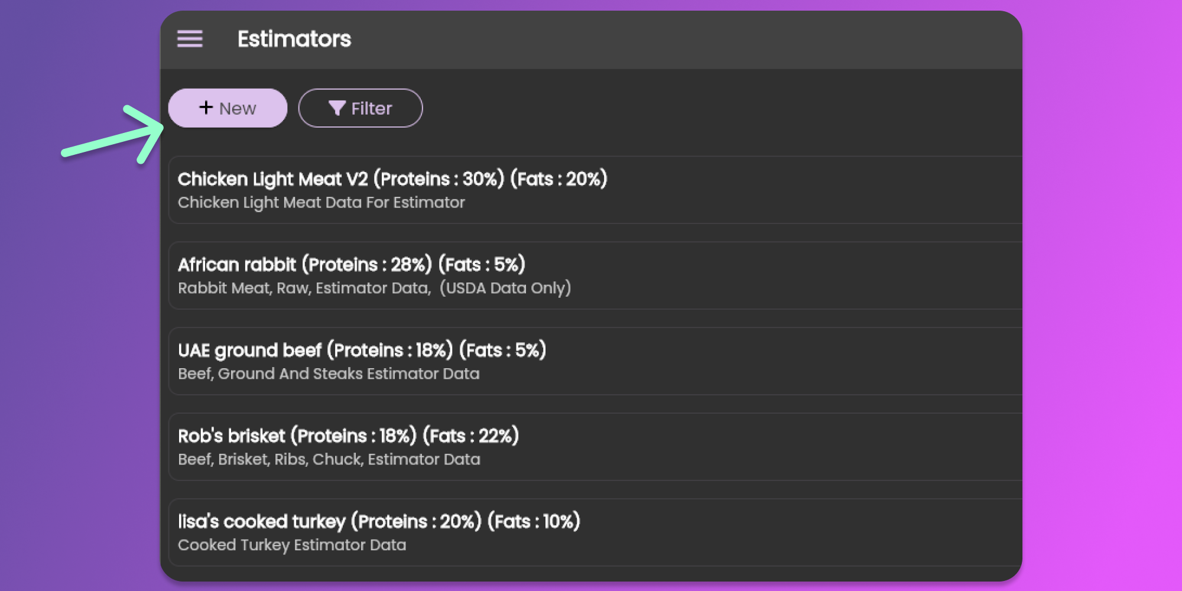Click 'Rabbit Meat, Raw, Estimator Data' description
This screenshot has height=591, width=1182.
point(304,288)
